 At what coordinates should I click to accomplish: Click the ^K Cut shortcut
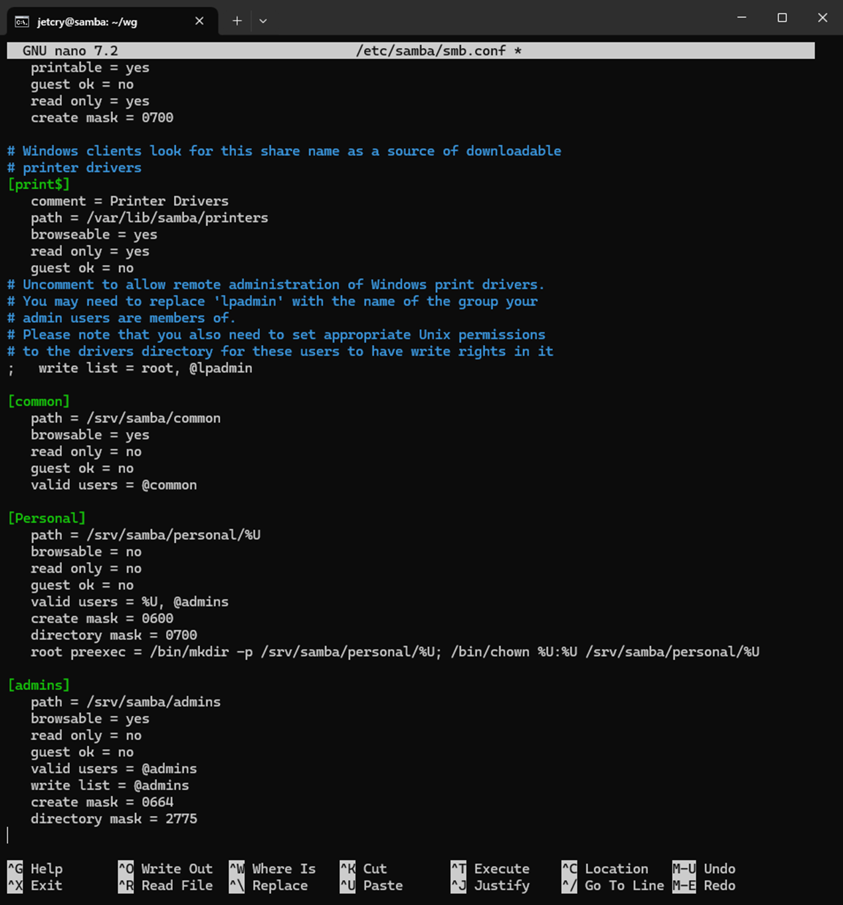coord(363,869)
